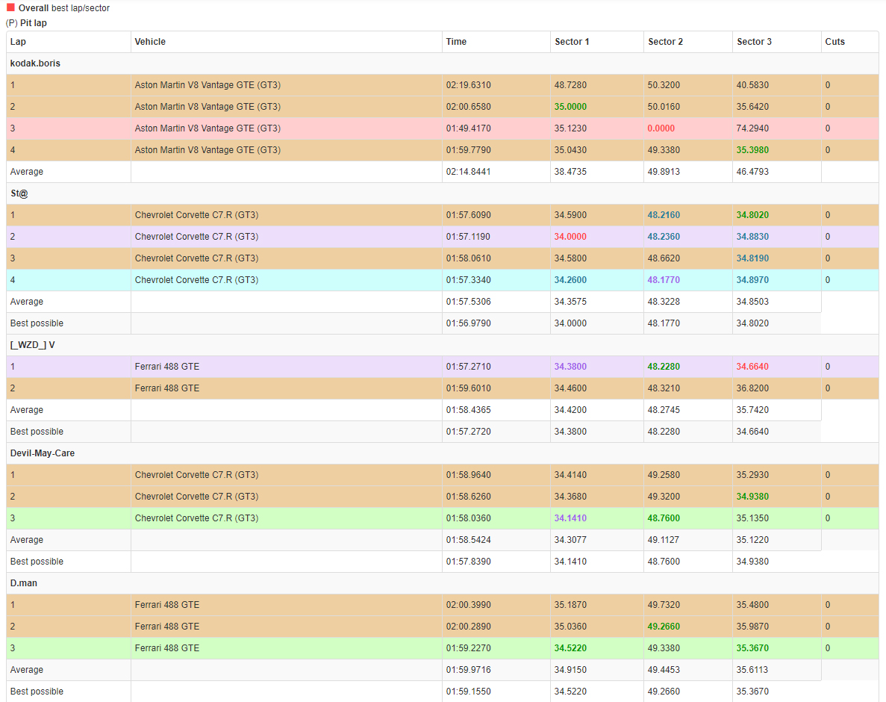Click the purple 34.3800 sector 1 value in lap row

570,367
